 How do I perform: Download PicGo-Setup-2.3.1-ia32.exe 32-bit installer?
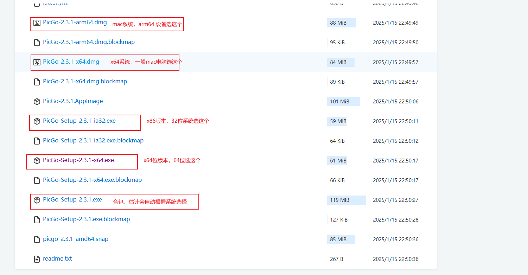(x=79, y=121)
